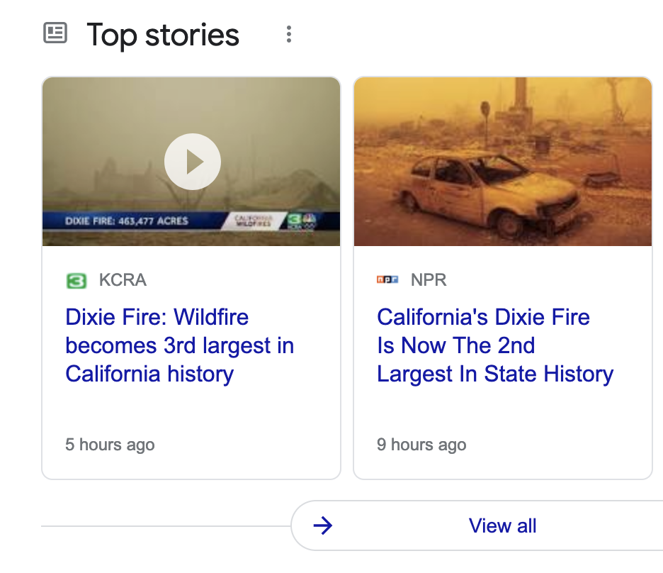
Task: Play the KCRA Dixie Fire video
Action: pos(193,162)
